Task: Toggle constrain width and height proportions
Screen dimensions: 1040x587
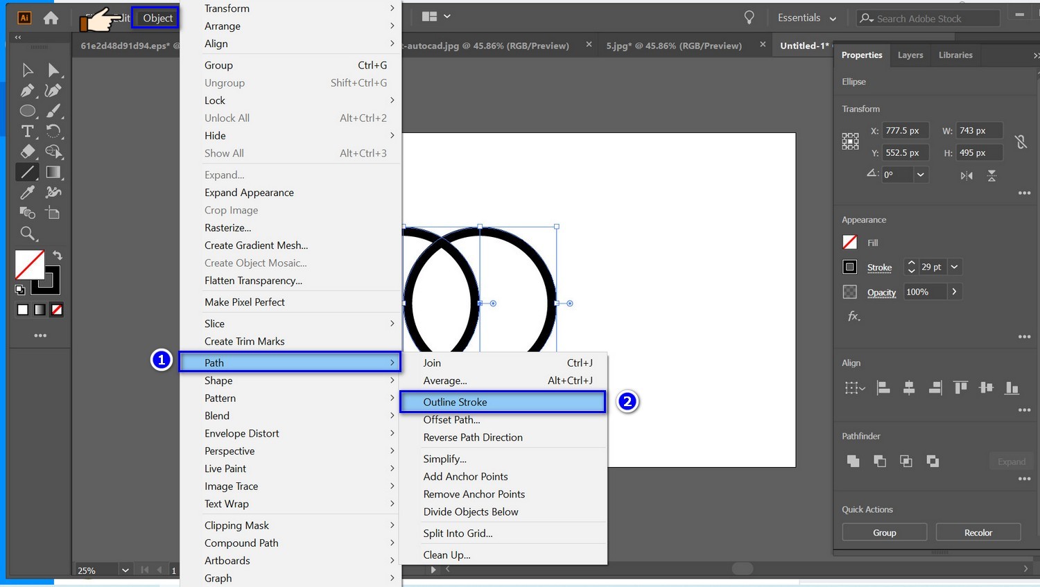Action: point(1021,142)
